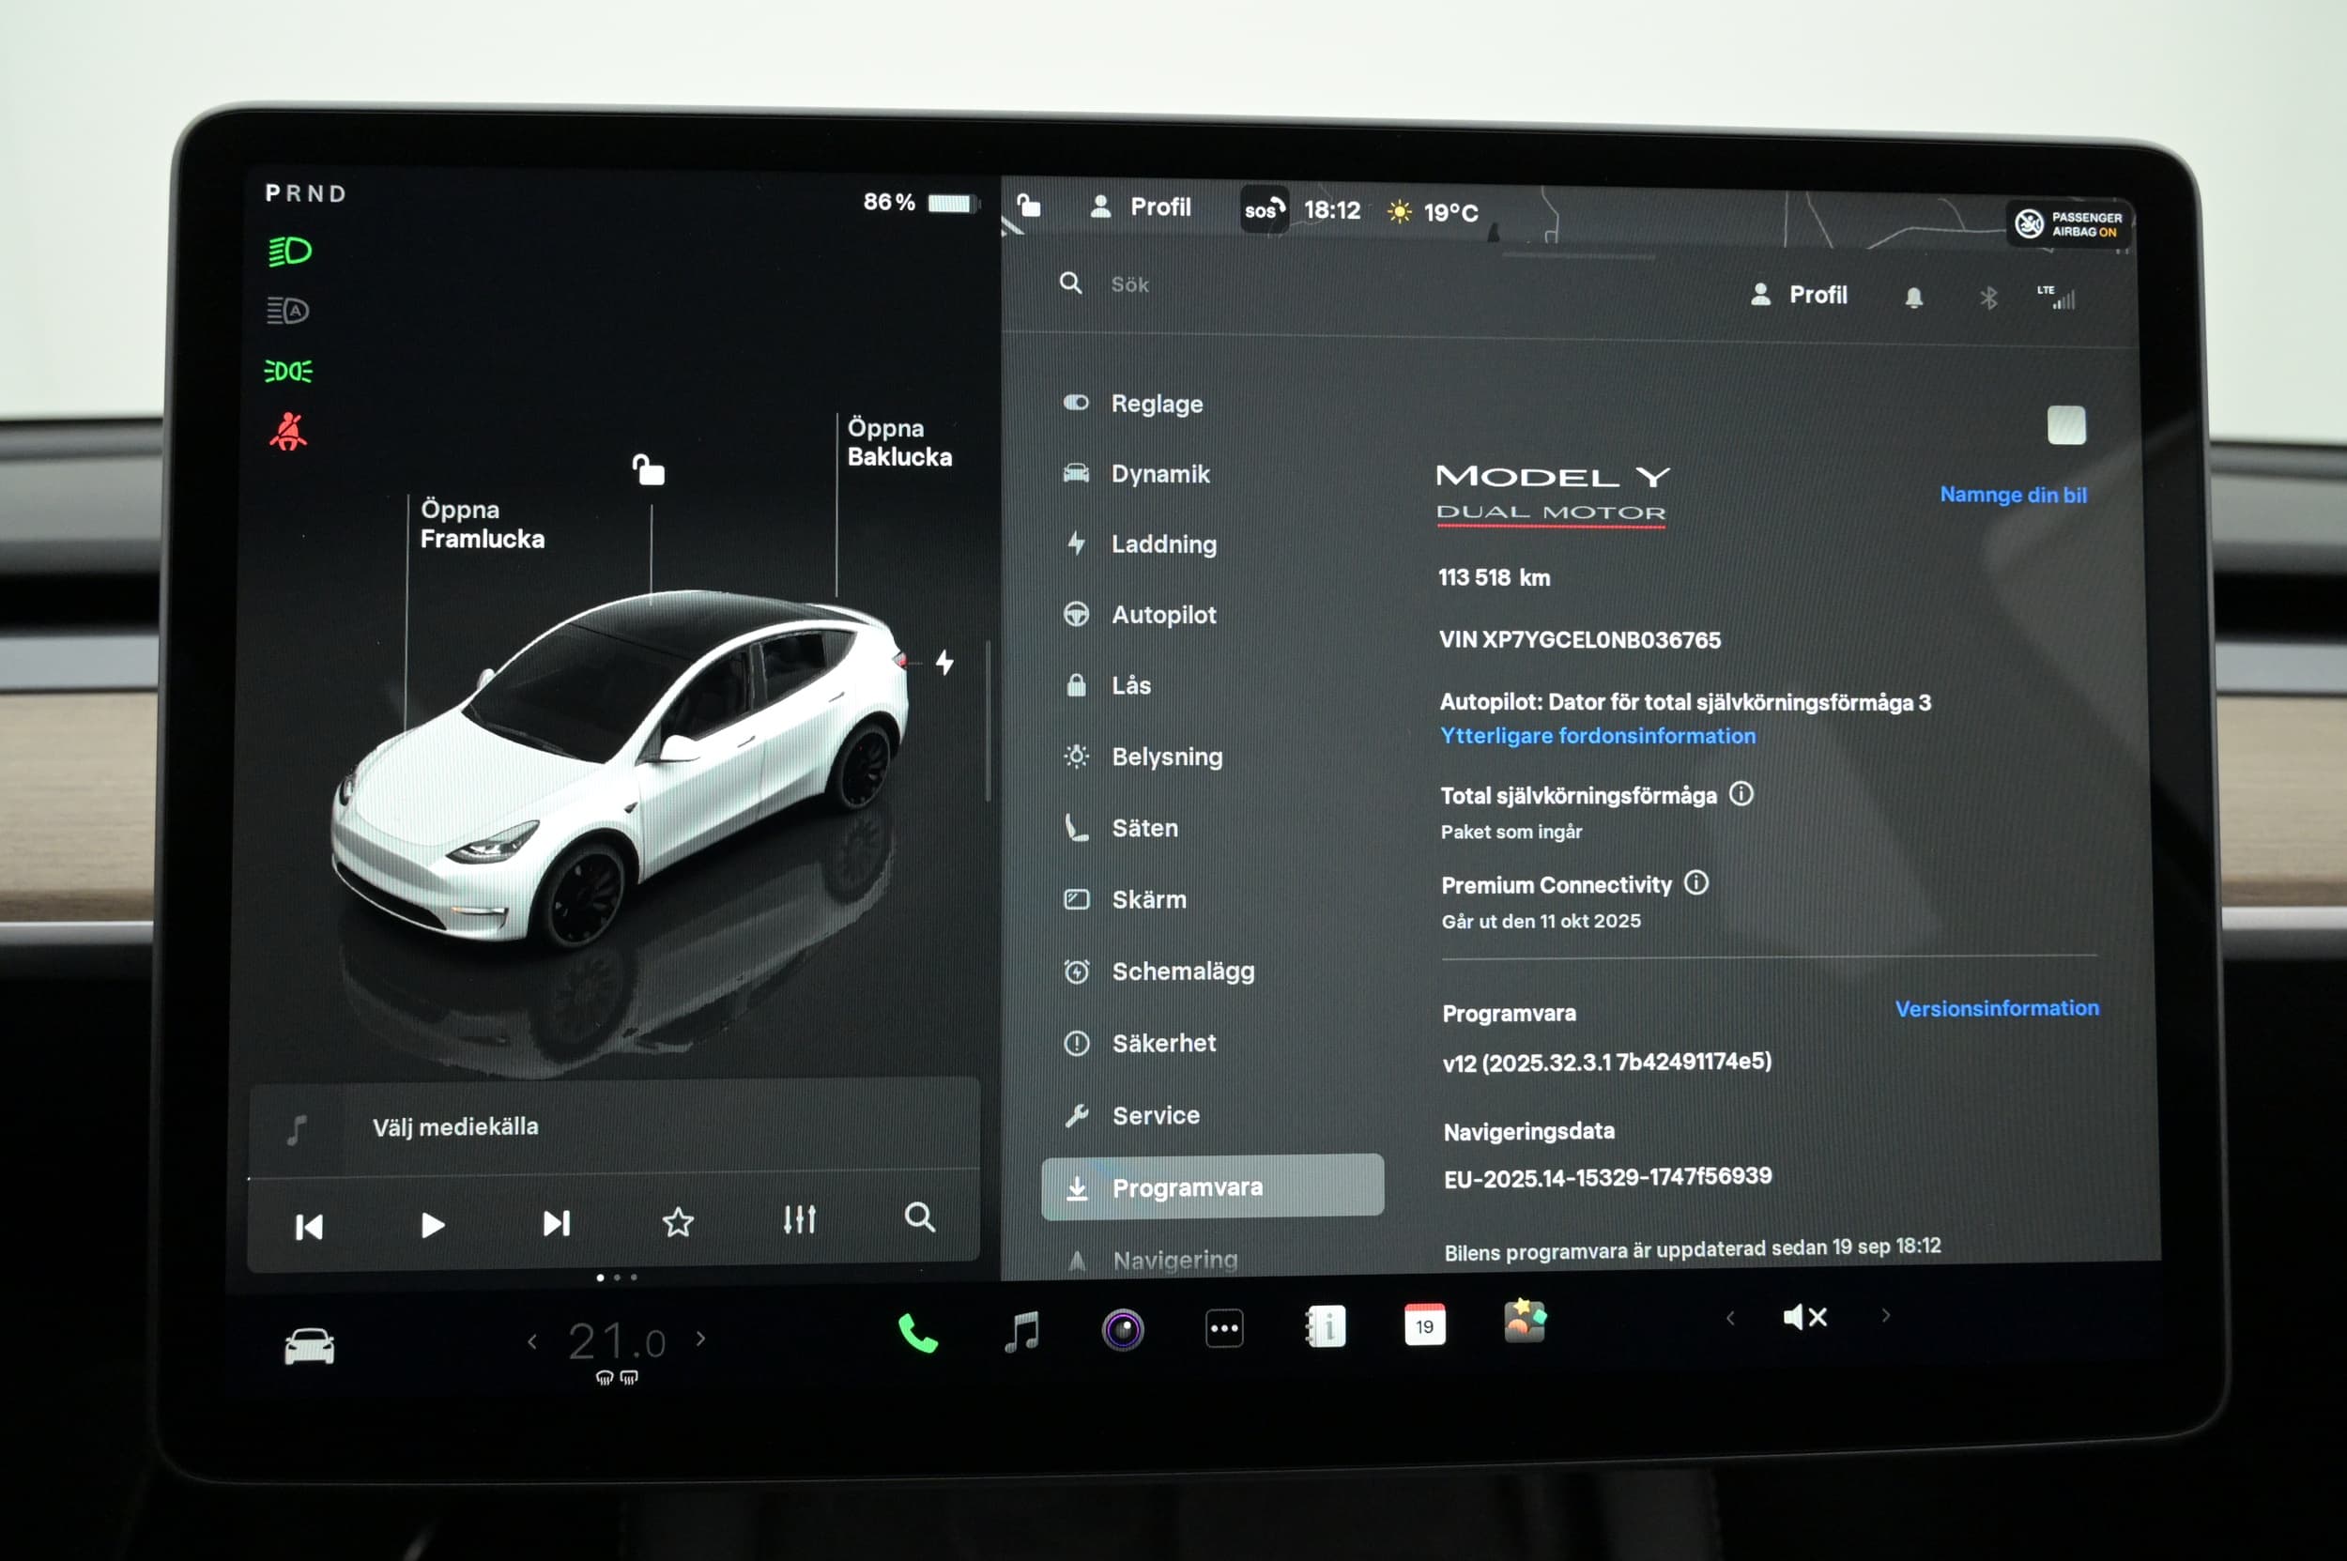Tap the unlock padlock in status bar
2347x1561 pixels.
(x=1029, y=205)
